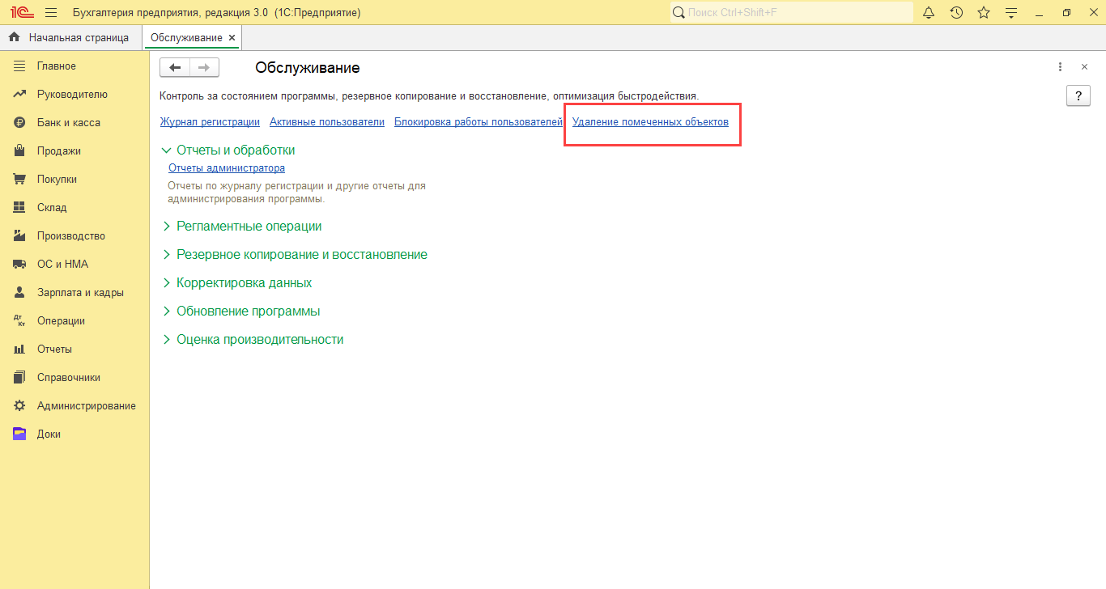This screenshot has width=1106, height=589.
Task: Open the three-dot more options menu
Action: click(1060, 67)
